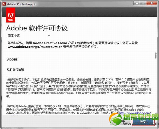Click the Photoshop CC title bar icon

pos(4,3)
